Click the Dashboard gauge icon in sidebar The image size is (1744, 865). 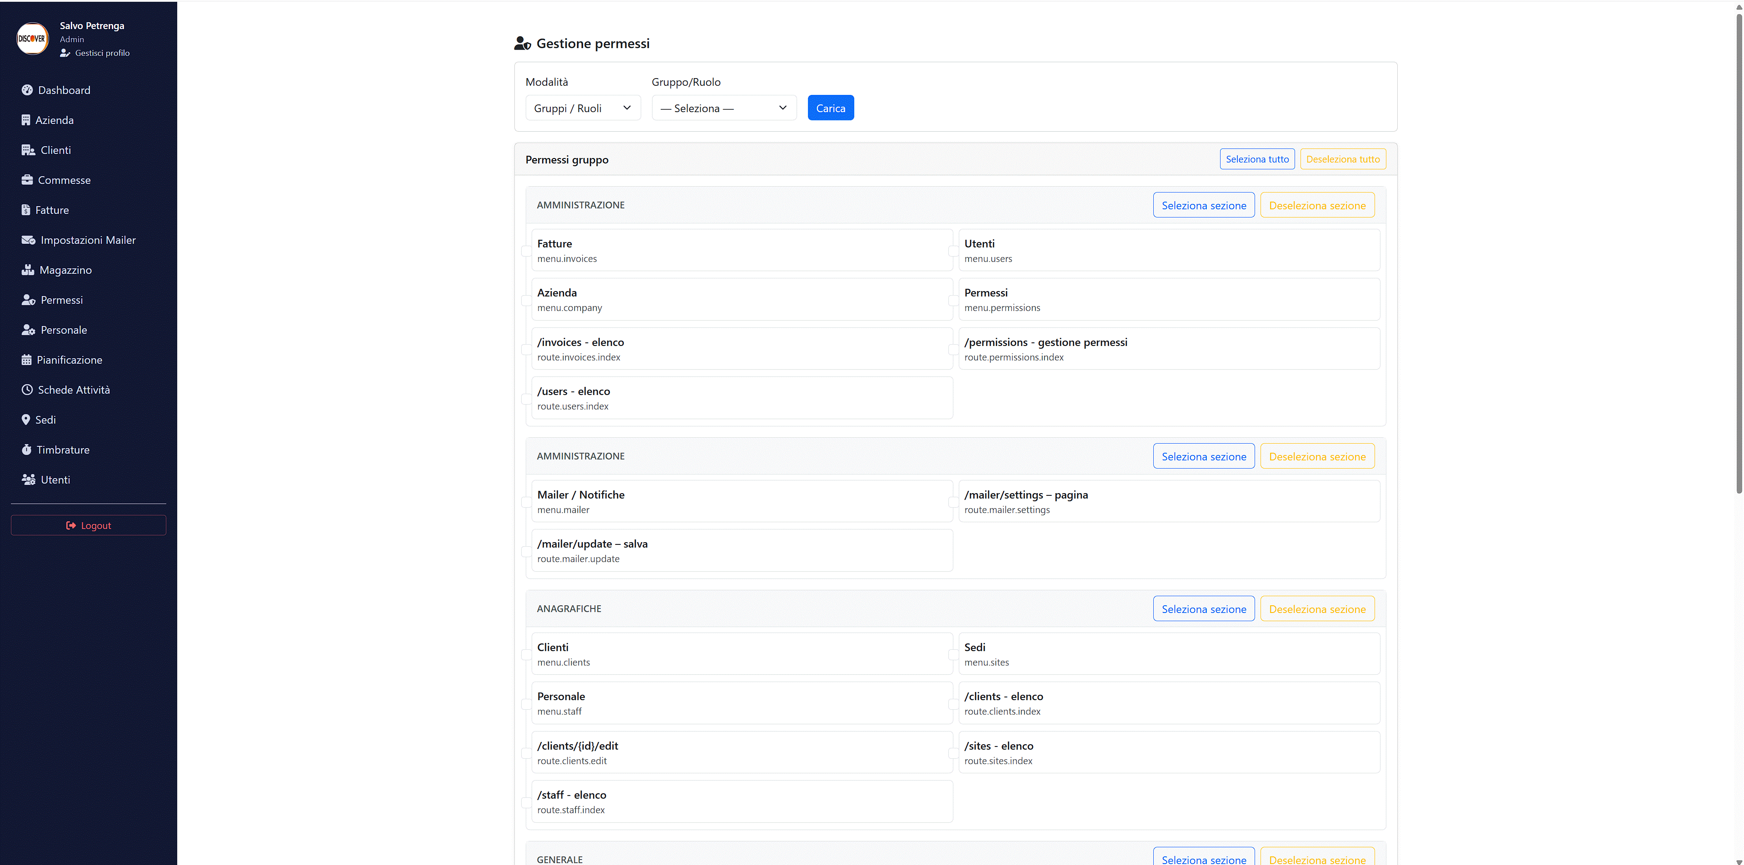[27, 90]
